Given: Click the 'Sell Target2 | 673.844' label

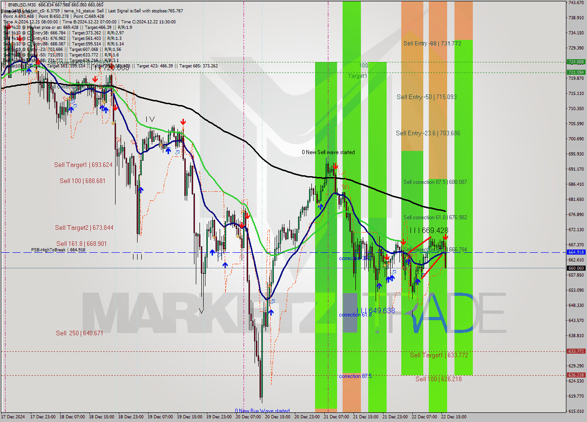Looking at the screenshot, I should pos(84,228).
